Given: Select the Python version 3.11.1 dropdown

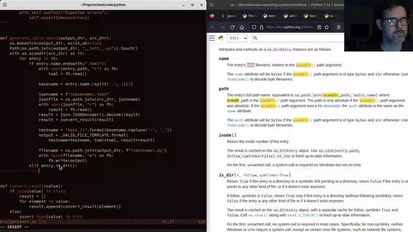Looking at the screenshot, I should pyautogui.click(x=237, y=38).
